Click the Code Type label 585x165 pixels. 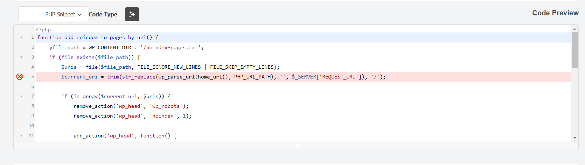pos(103,14)
